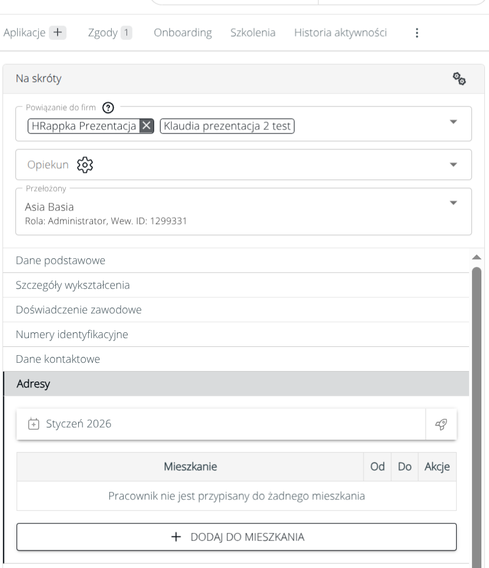Open the three-dot more options menu

pos(417,33)
